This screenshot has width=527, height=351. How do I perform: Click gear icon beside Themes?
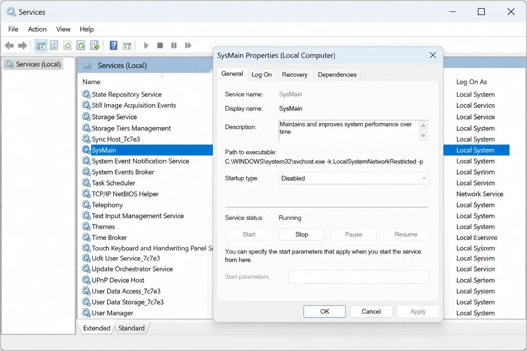(x=86, y=226)
